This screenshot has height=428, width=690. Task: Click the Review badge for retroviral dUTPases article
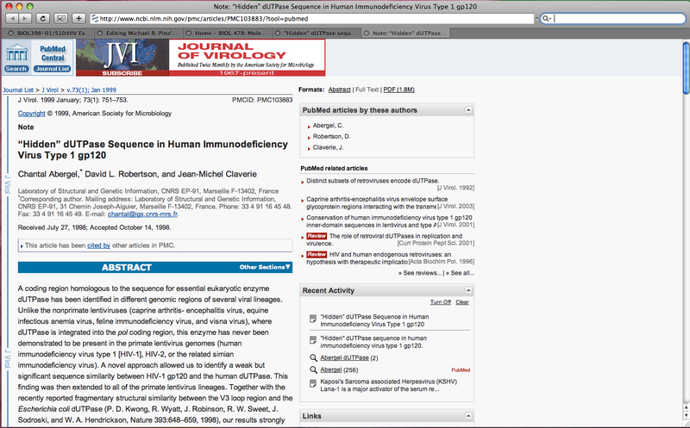[x=317, y=236]
